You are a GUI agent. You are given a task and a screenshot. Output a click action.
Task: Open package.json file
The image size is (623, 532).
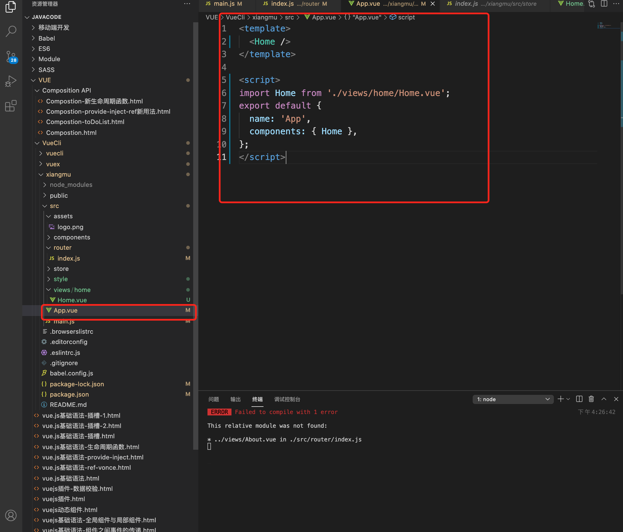(69, 394)
